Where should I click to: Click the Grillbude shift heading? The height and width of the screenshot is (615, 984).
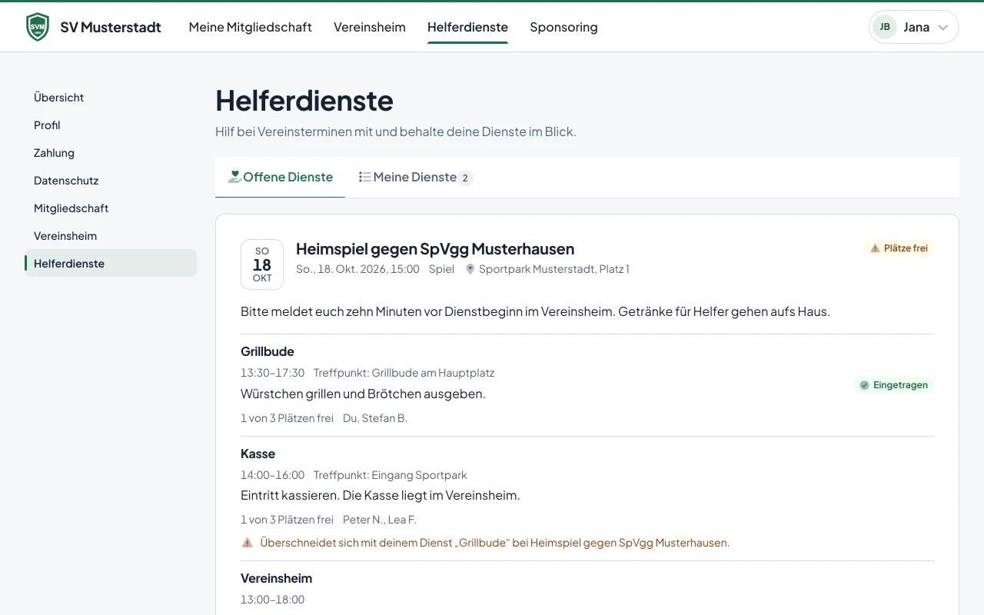point(268,351)
